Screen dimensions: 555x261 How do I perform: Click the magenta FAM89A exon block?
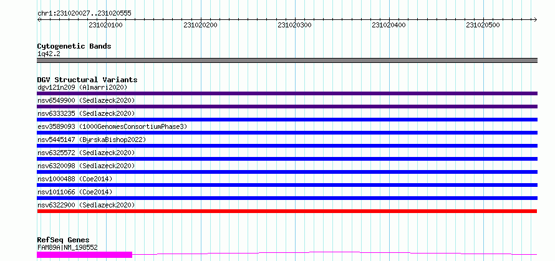pos(84,255)
